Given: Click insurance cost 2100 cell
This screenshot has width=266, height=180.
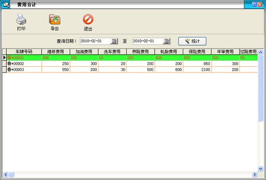Looking at the screenshot, I should click(x=197, y=70).
